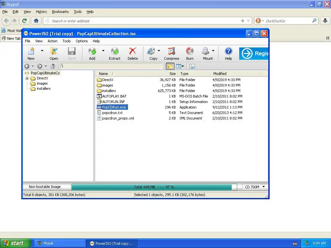Image resolution: width=331 pixels, height=248 pixels.
Task: Open the Mypal History menu
Action: (41, 12)
